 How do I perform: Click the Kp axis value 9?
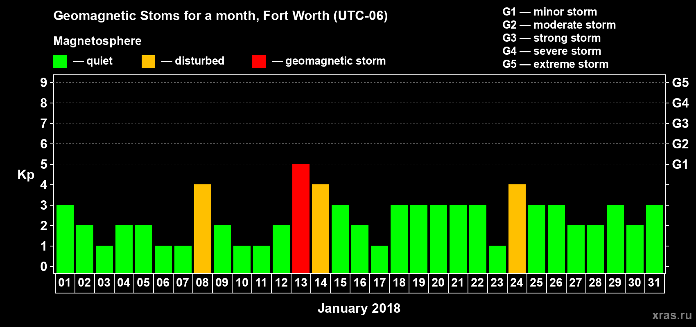[x=44, y=83]
